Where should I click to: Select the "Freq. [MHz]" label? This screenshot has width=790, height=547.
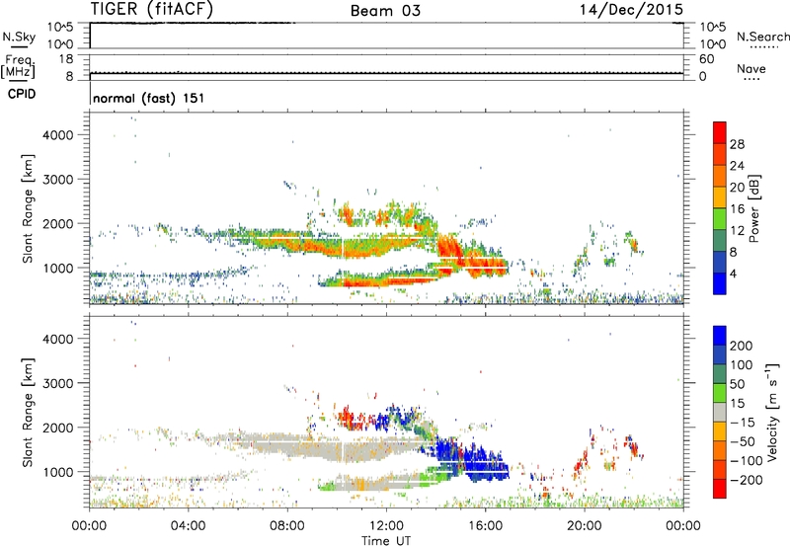19,66
